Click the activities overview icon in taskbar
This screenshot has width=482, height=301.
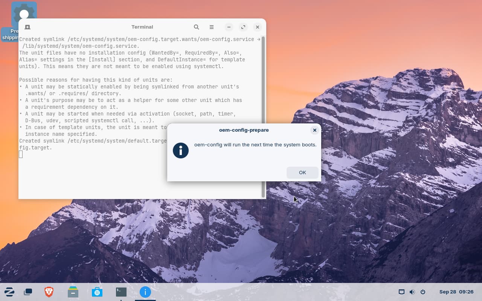28,292
